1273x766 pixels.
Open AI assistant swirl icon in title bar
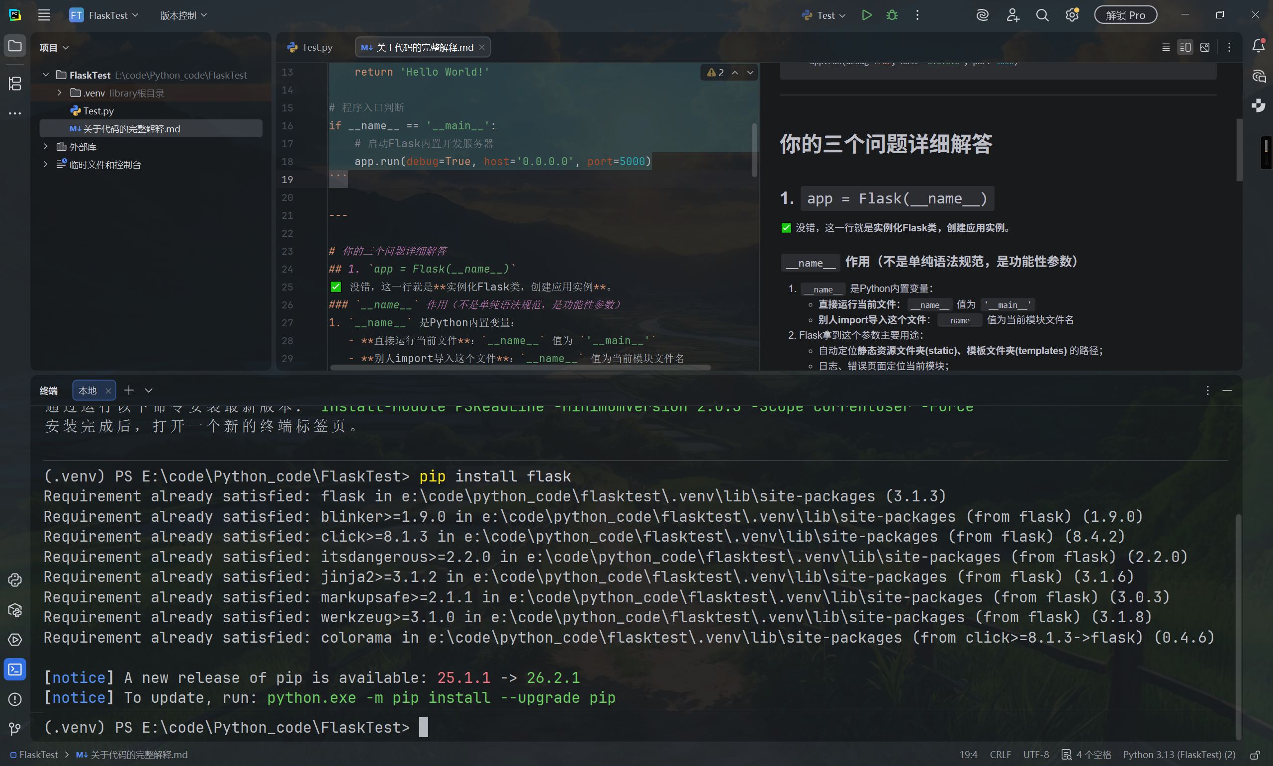tap(983, 15)
